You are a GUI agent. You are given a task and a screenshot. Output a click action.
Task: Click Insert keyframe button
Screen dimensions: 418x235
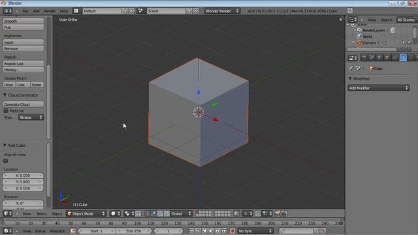click(24, 42)
